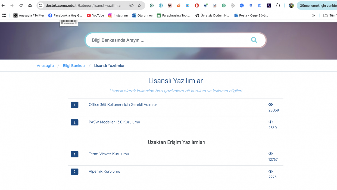The image size is (337, 190).
Task: Click the view count 28058
Action: coord(273,110)
